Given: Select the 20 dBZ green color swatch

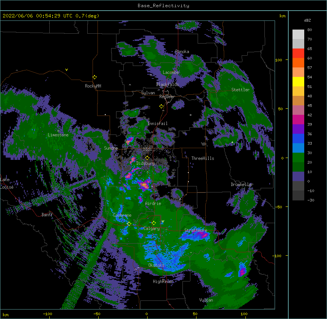Looking at the screenshot, I should tap(298, 167).
